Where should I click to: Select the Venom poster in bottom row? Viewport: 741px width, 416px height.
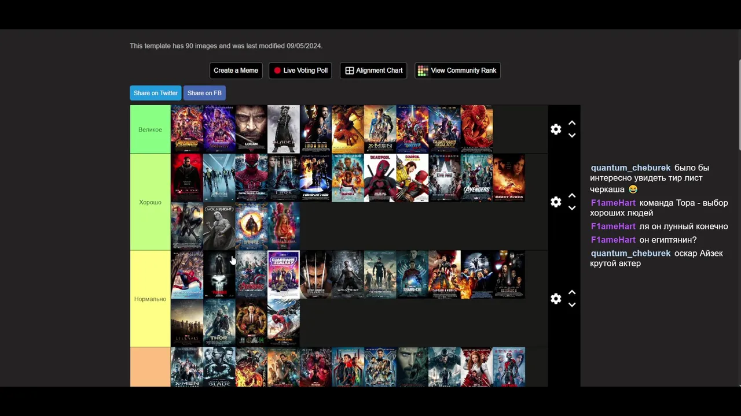pos(444,367)
